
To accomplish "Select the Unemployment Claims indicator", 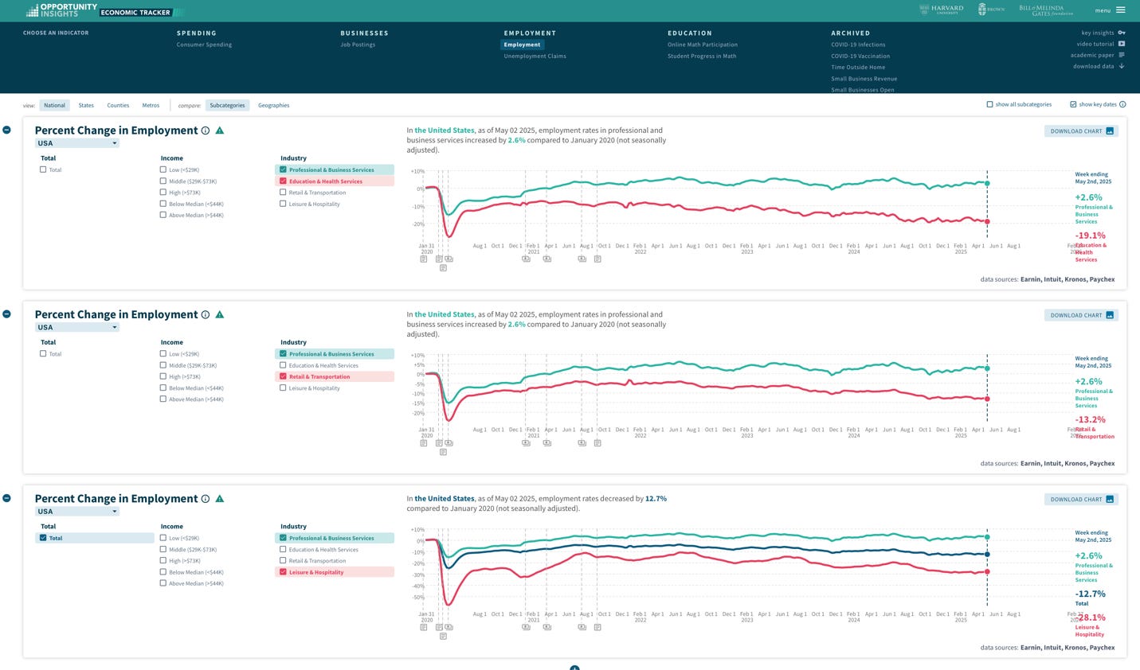I will (x=535, y=56).
